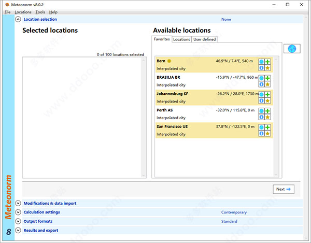Show Johannesburg SF on map globe icon
The image size is (311, 243).
point(261,94)
